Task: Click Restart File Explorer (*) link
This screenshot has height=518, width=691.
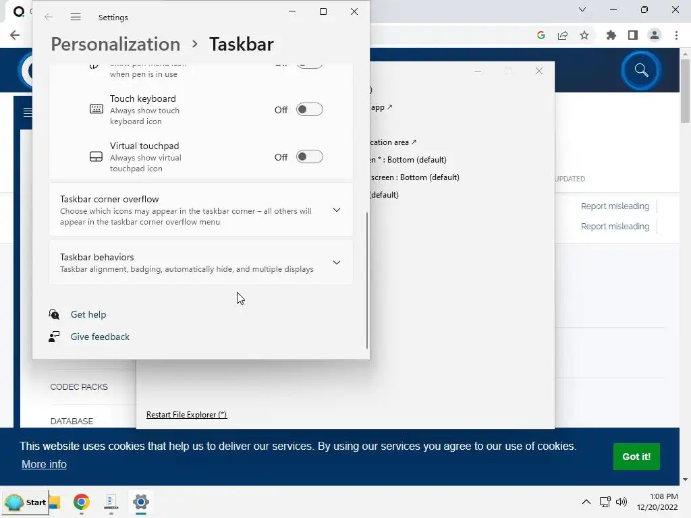Action: 186,415
